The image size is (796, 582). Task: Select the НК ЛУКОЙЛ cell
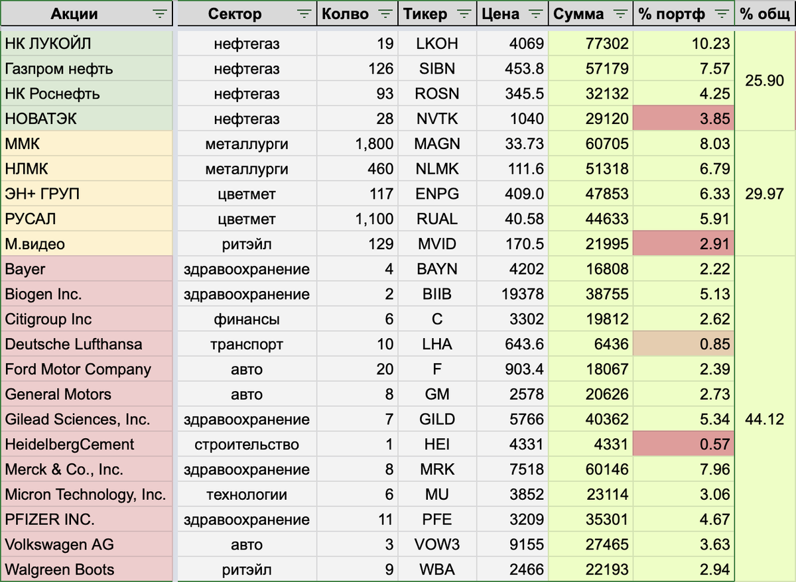(x=87, y=44)
